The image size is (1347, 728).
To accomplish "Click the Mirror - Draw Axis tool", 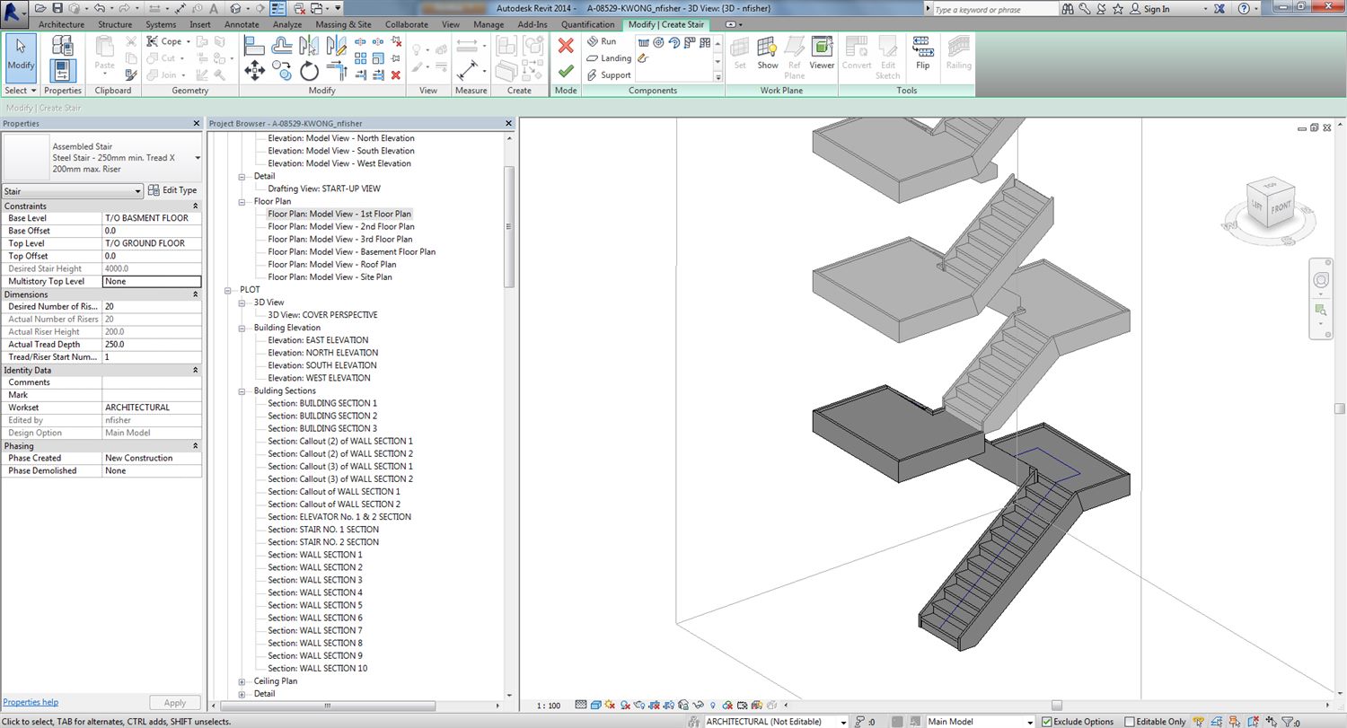I will point(337,45).
